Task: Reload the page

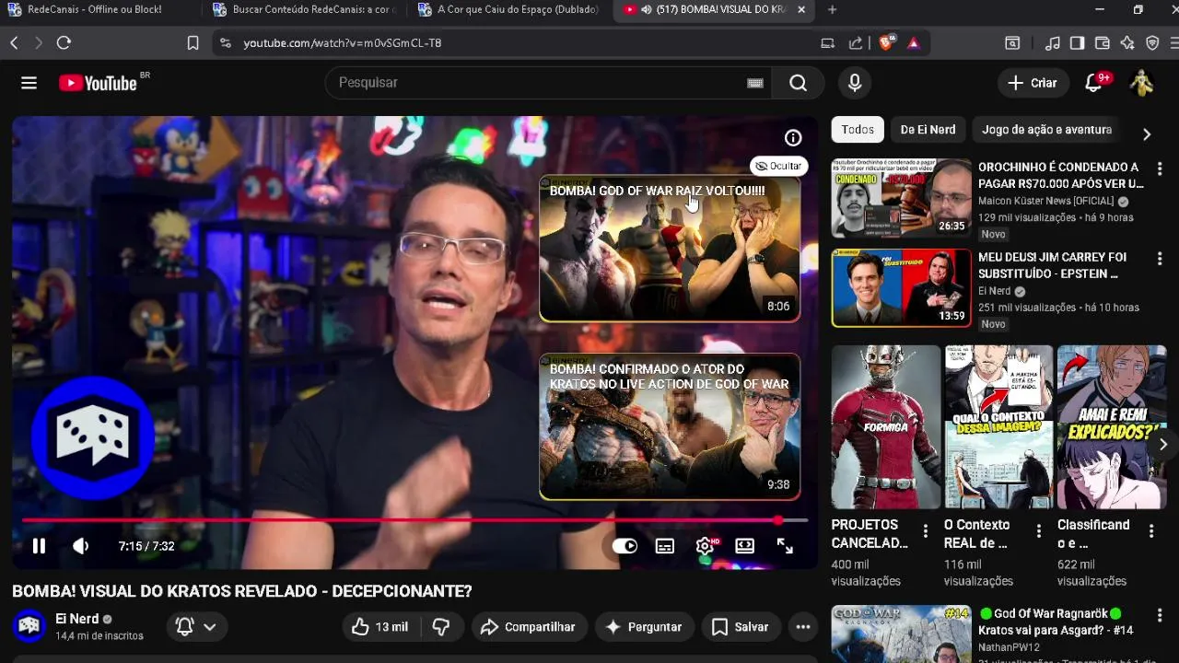Action: pyautogui.click(x=64, y=42)
